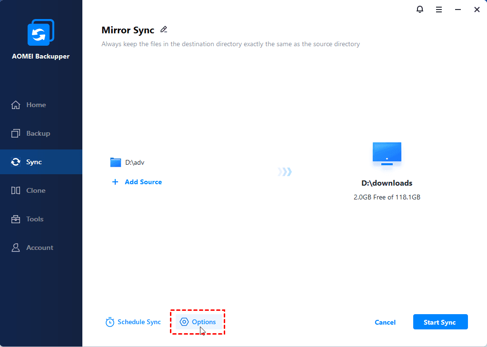This screenshot has height=347, width=487.
Task: Minimize the AOMEI Backupper window
Action: point(457,9)
